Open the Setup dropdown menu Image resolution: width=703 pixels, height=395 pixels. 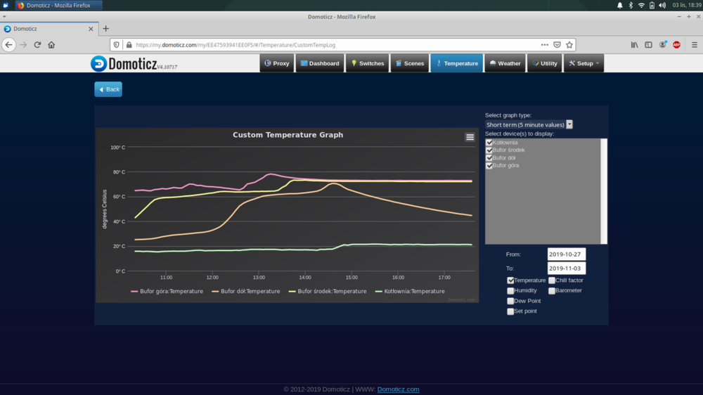coord(585,63)
